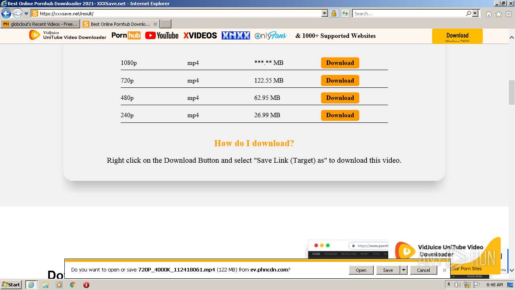Open the Windows Start menu
The width and height of the screenshot is (515, 290).
[x=11, y=285]
